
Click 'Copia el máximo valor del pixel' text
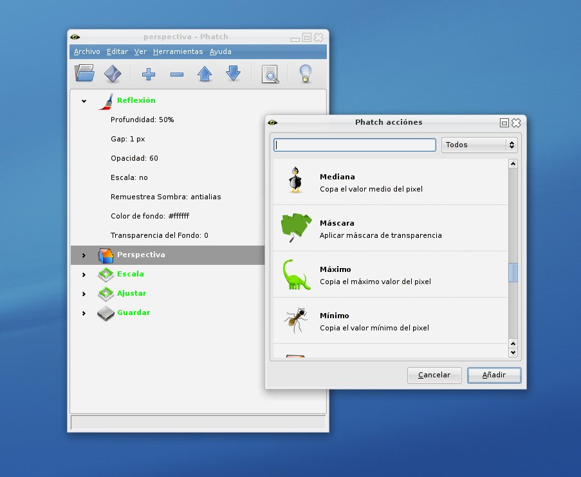coord(375,282)
